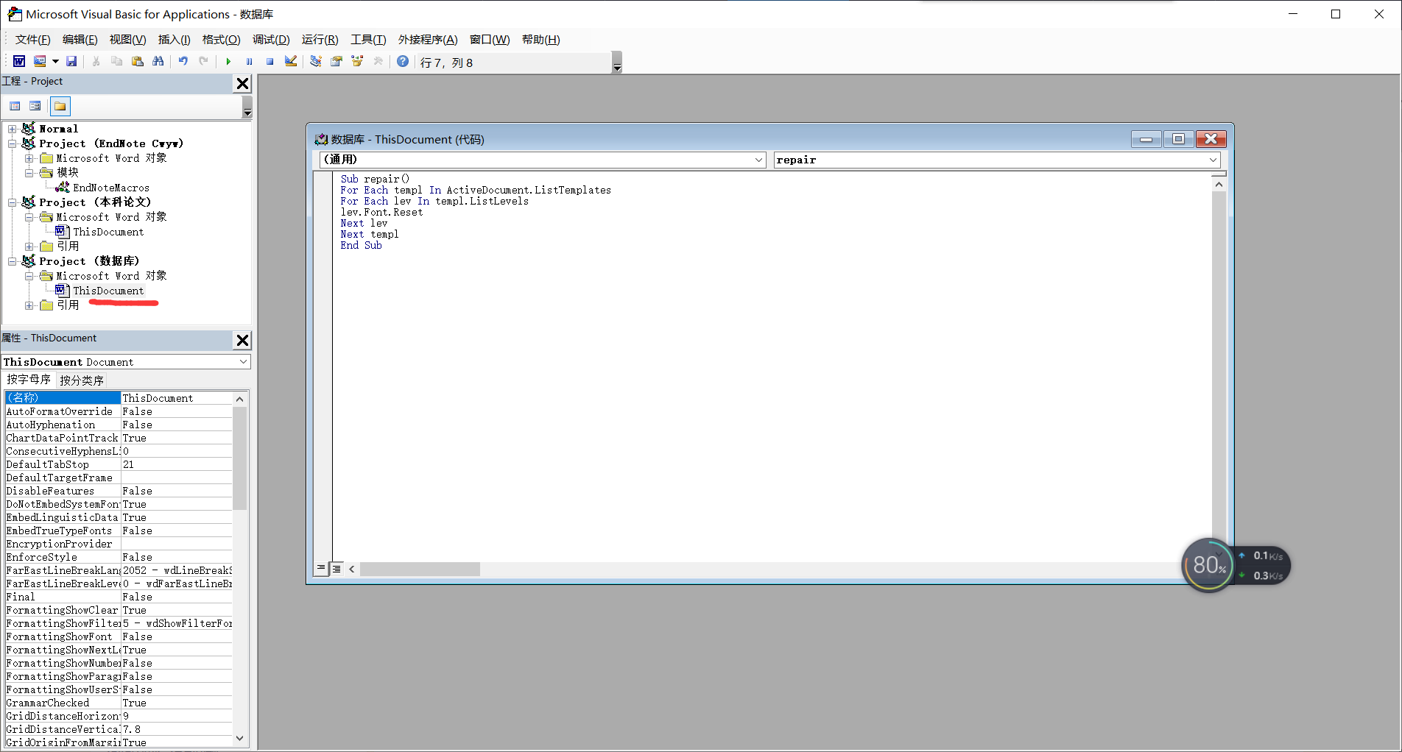Collapse Project (本科论文) node
This screenshot has width=1402, height=752.
point(12,202)
